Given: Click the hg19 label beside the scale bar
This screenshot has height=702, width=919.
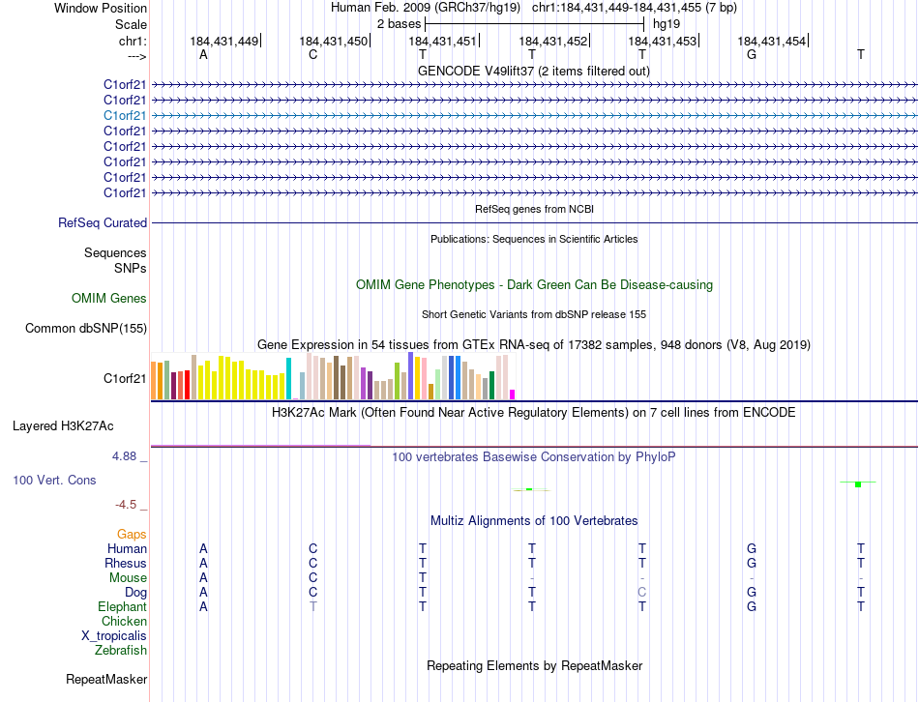Looking at the screenshot, I should click(667, 24).
